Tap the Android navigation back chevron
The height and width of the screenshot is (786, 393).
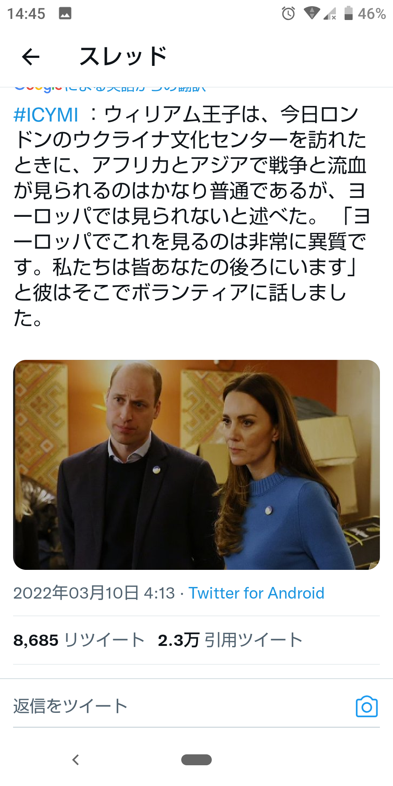(x=76, y=760)
